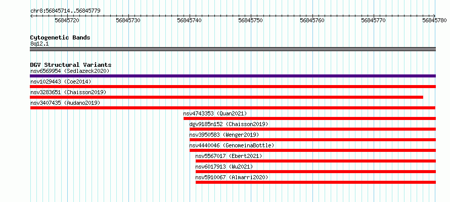Click the red nsv3283651 variant bar

[227, 97]
